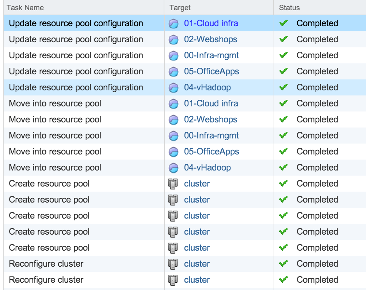Click the checkmark on the 04-vHadoop move task
This screenshot has width=366, height=290.
[x=283, y=168]
